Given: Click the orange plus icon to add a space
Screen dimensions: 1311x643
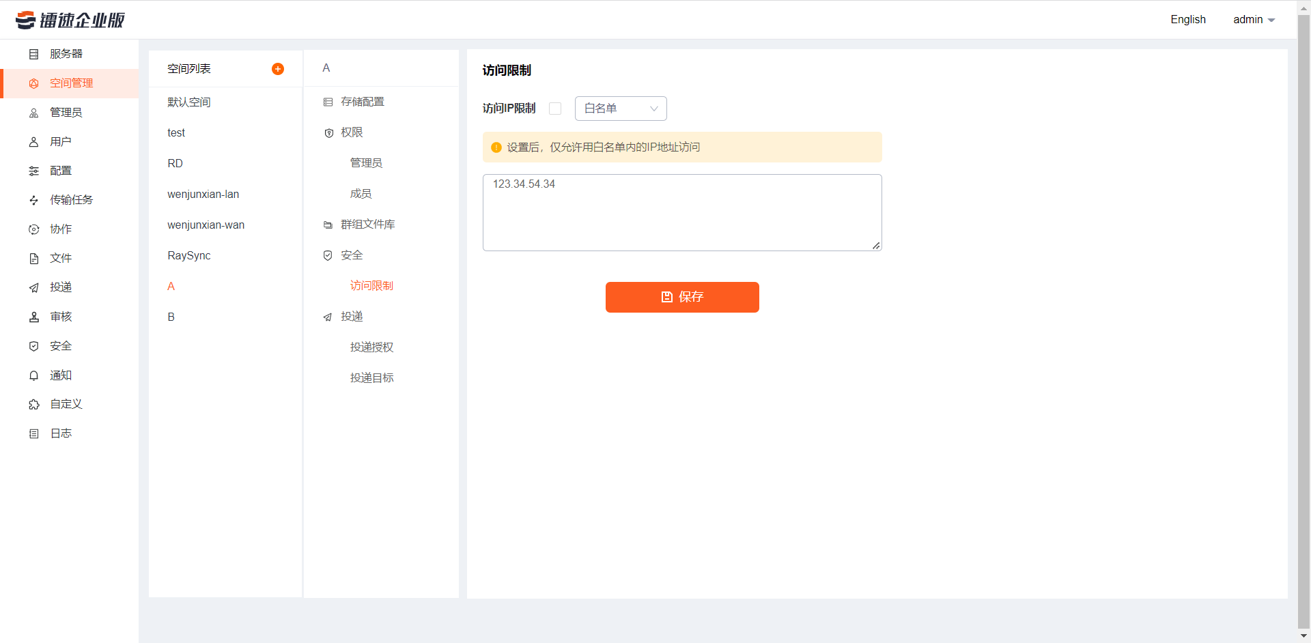Looking at the screenshot, I should coord(278,68).
